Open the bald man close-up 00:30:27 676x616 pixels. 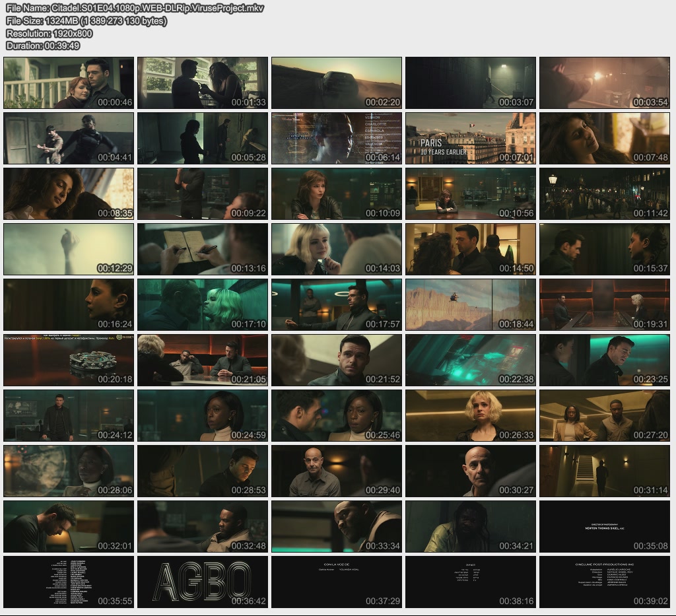click(x=471, y=471)
